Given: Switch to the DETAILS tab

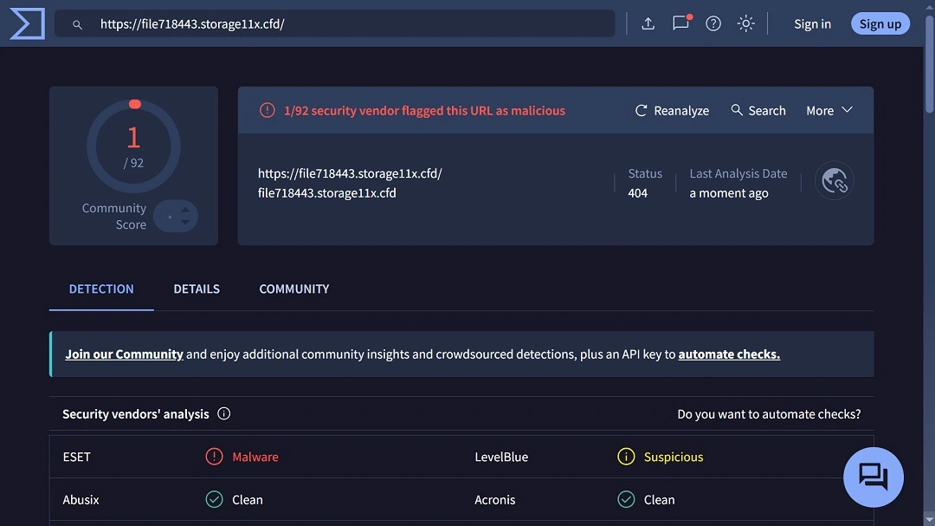Looking at the screenshot, I should click(197, 289).
